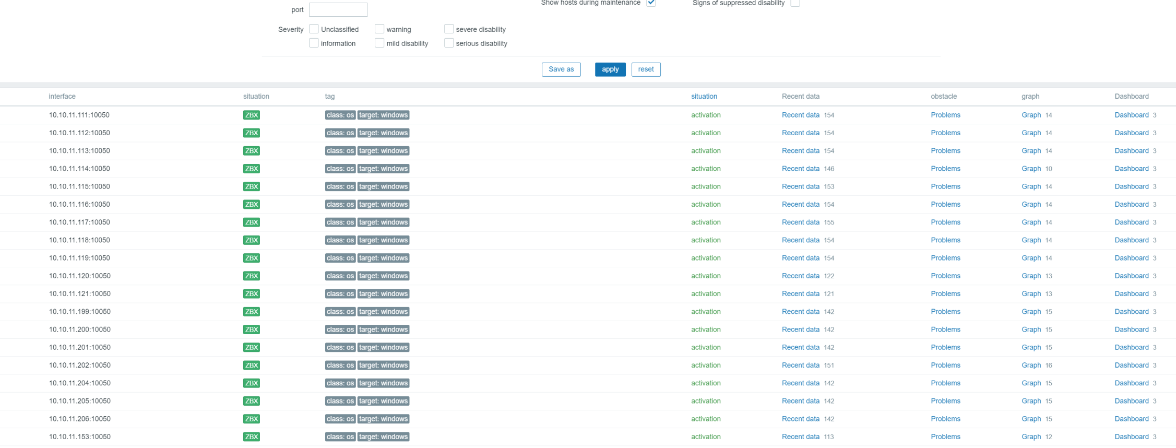Click the ZBX badge for 10.10.11.153:10050
The image size is (1176, 448).
tap(251, 437)
